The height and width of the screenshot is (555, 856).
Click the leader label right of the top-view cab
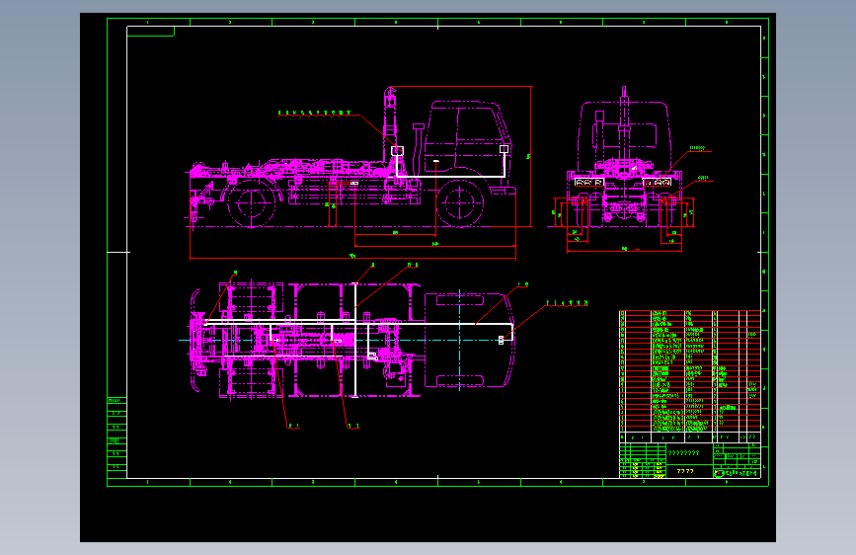[567, 302]
